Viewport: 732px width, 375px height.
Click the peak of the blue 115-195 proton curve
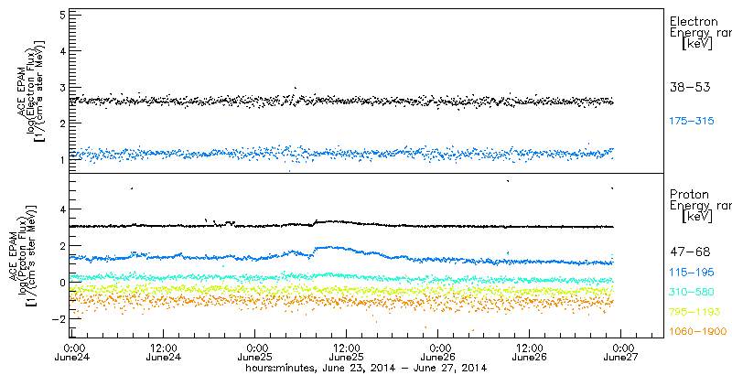click(332, 247)
